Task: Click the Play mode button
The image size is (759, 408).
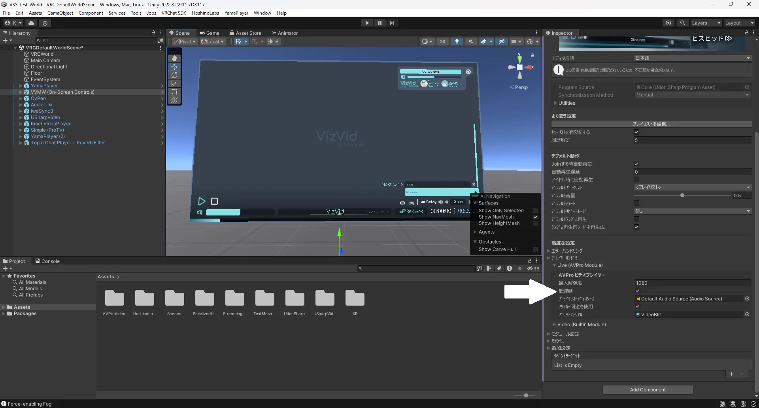Action: pyautogui.click(x=367, y=23)
